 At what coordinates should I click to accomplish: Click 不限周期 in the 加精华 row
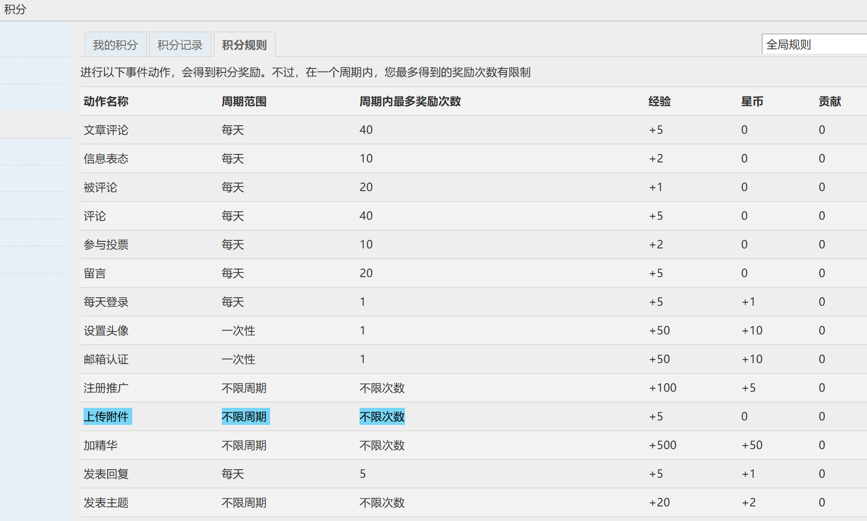coord(244,445)
